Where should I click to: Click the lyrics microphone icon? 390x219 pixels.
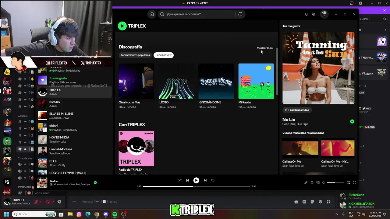(x=306, y=182)
